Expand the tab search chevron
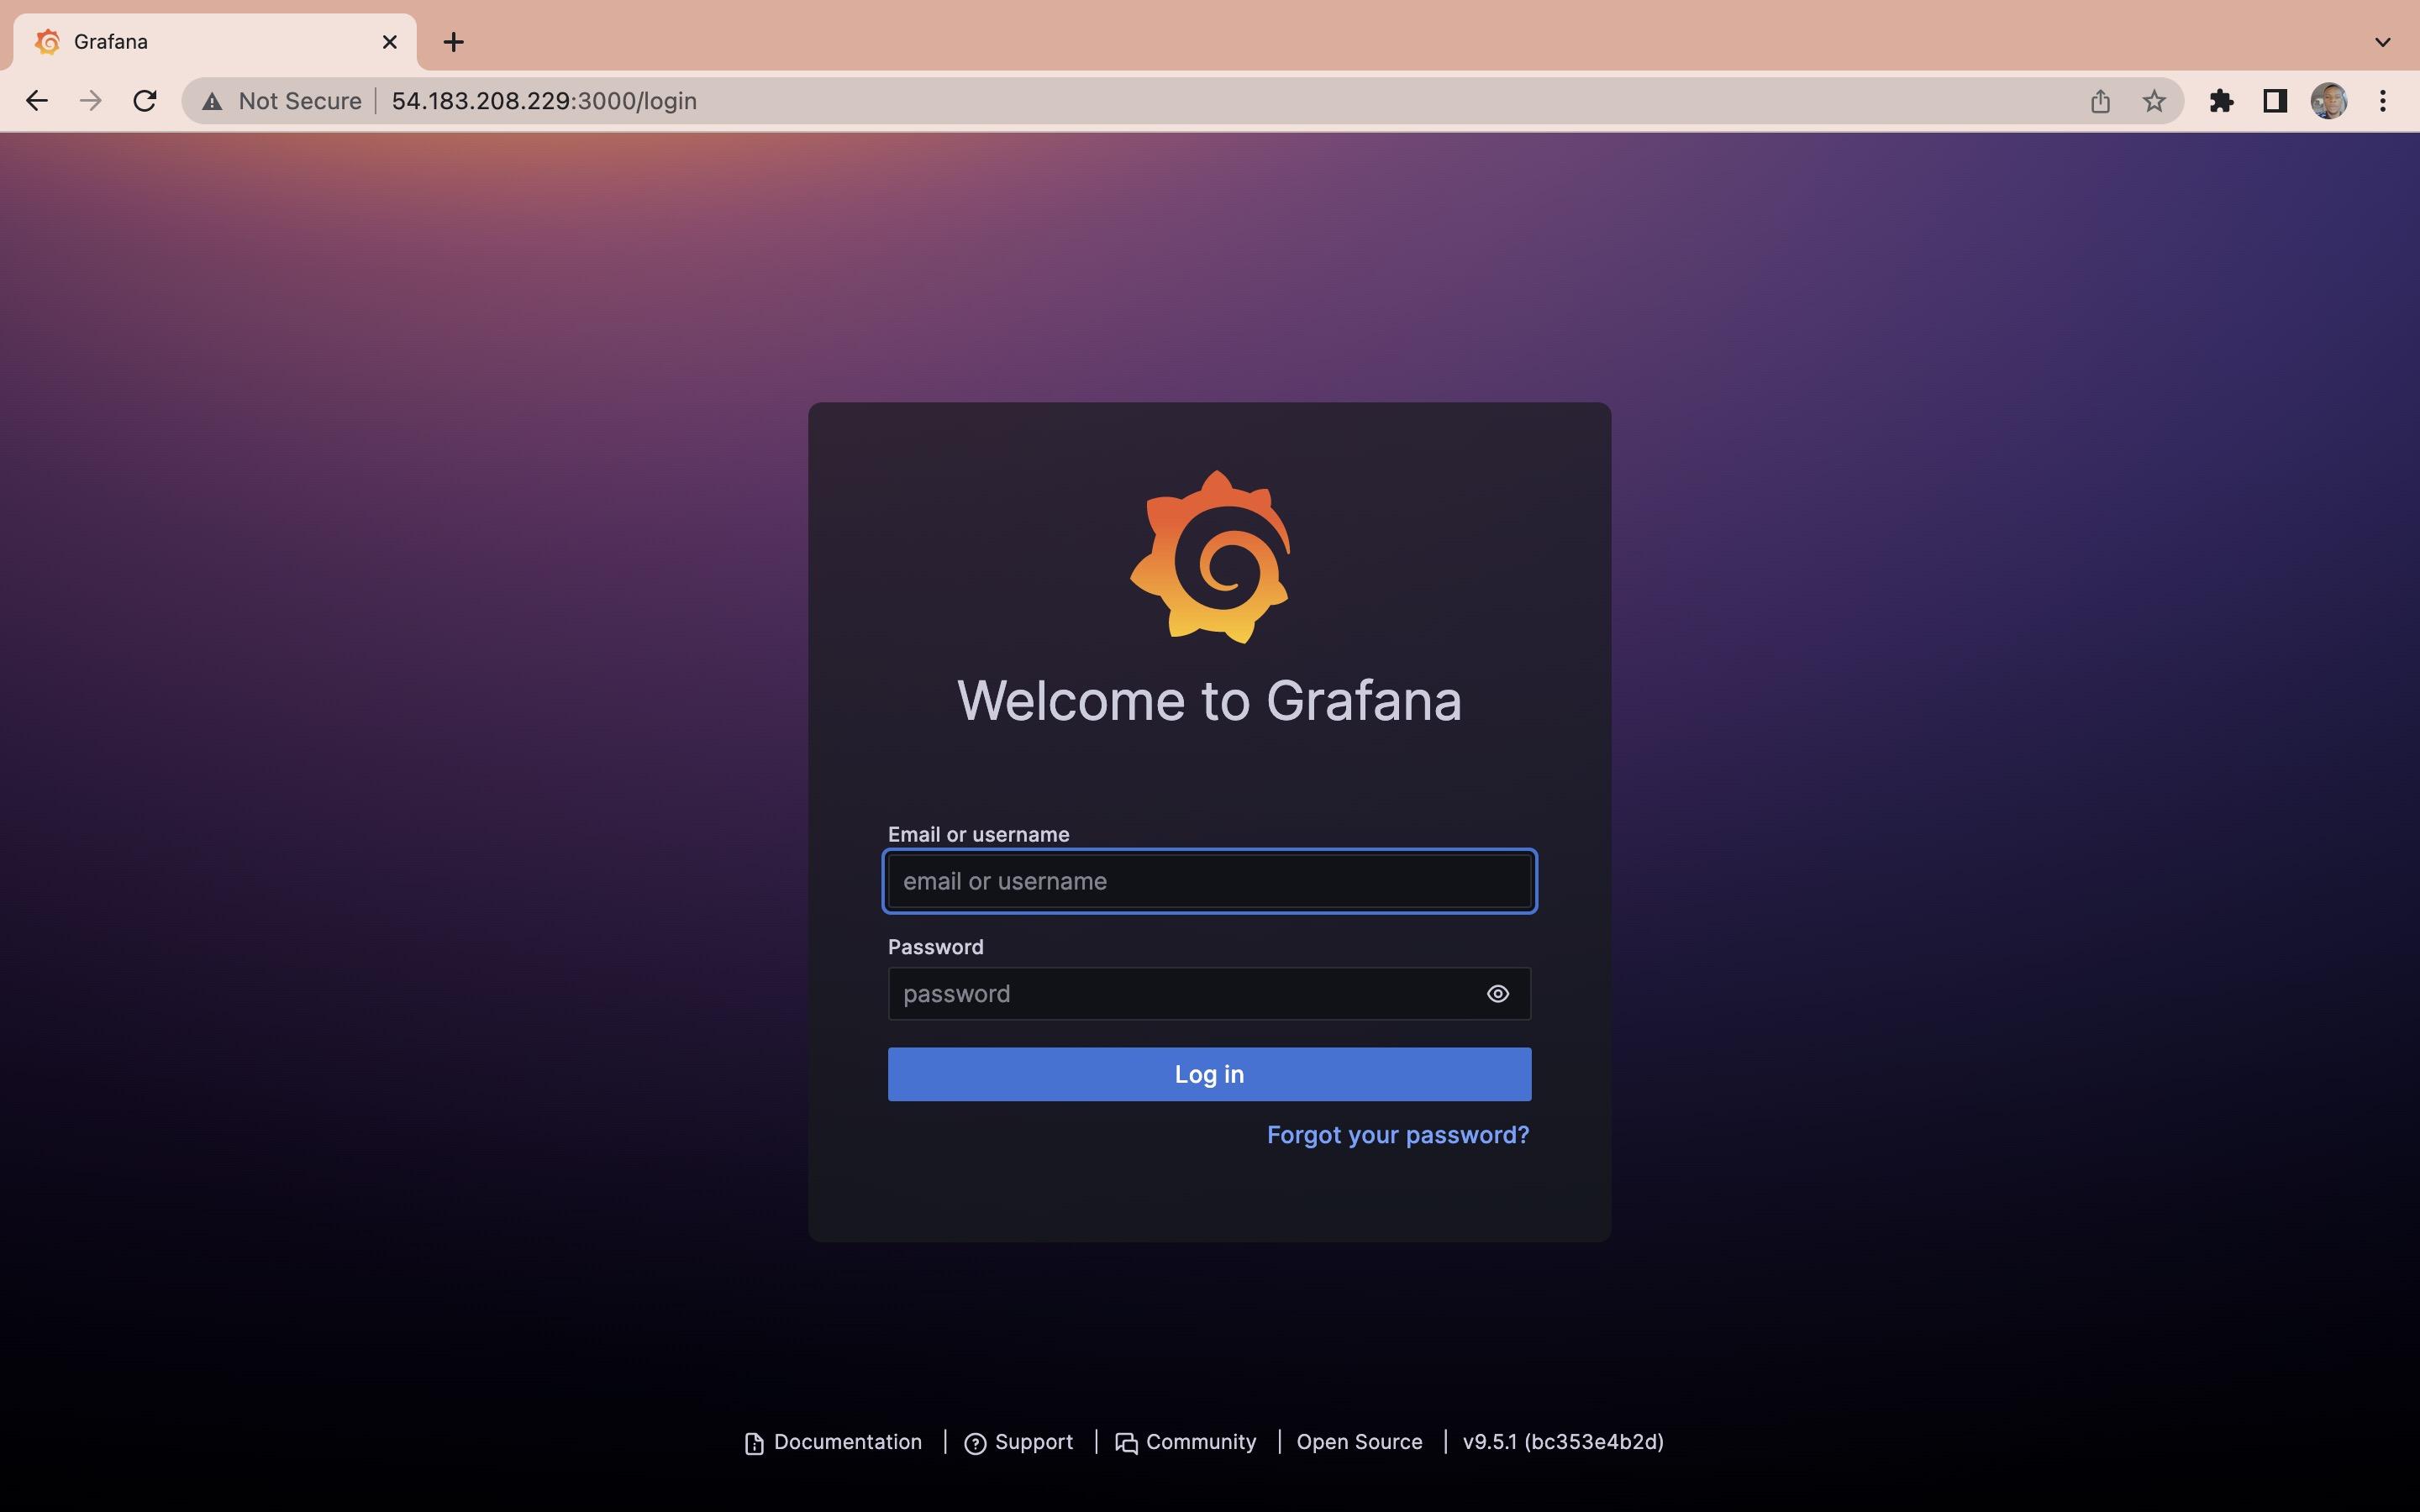This screenshot has height=1512, width=2420. (x=2382, y=42)
